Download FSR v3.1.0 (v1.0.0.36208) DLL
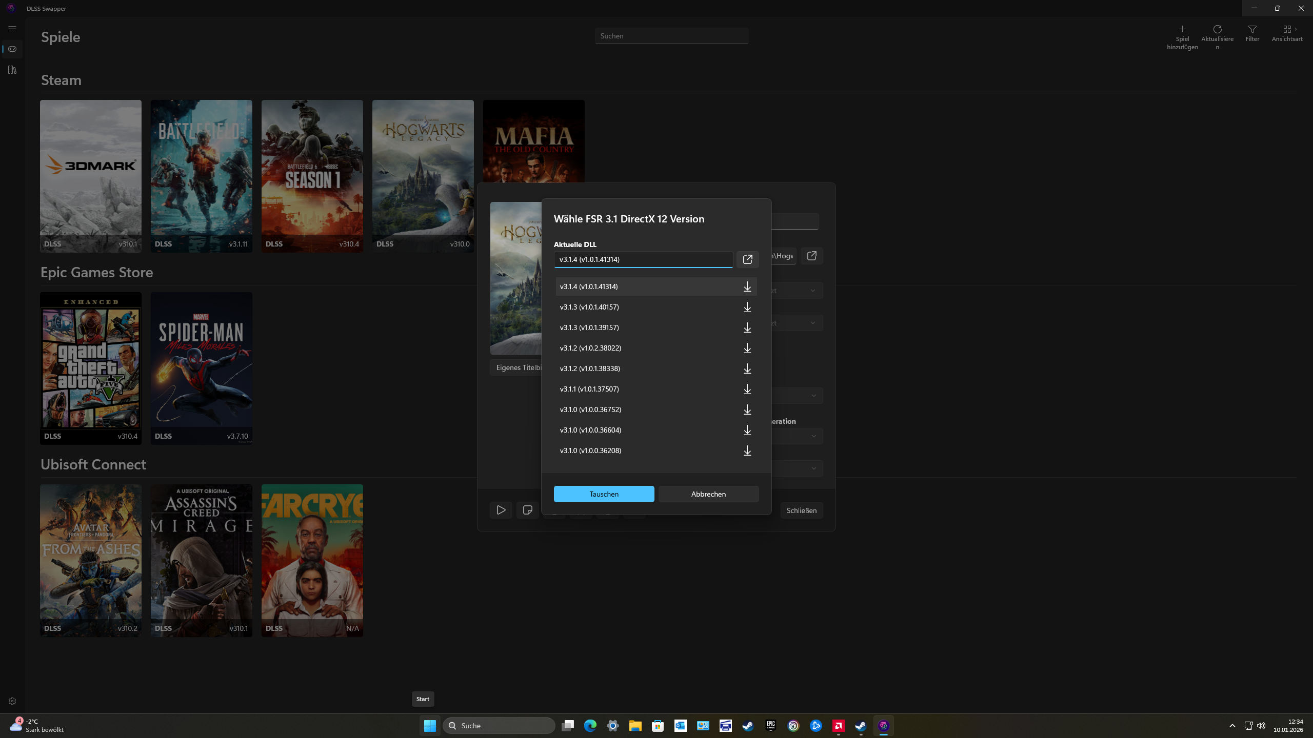1313x738 pixels. coord(747,450)
